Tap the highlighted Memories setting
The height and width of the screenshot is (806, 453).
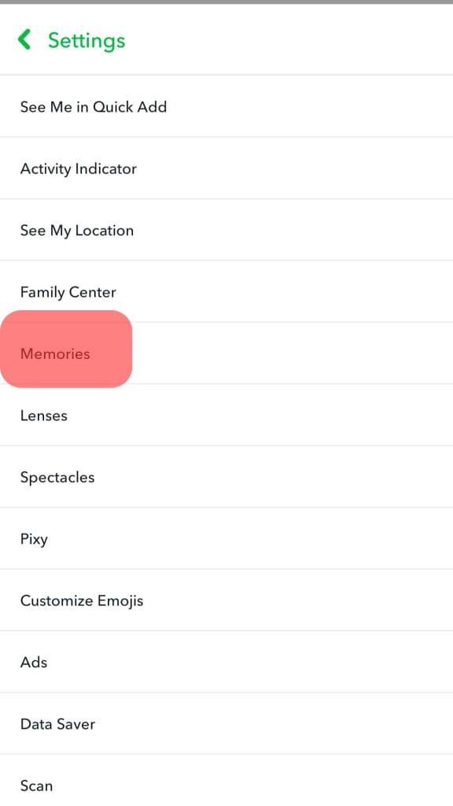click(x=55, y=353)
